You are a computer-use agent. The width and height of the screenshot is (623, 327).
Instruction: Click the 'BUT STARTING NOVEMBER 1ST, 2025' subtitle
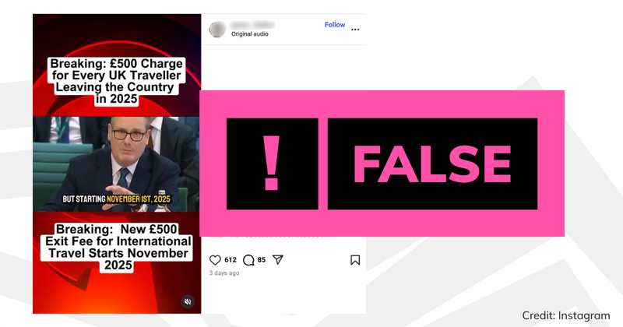click(116, 199)
